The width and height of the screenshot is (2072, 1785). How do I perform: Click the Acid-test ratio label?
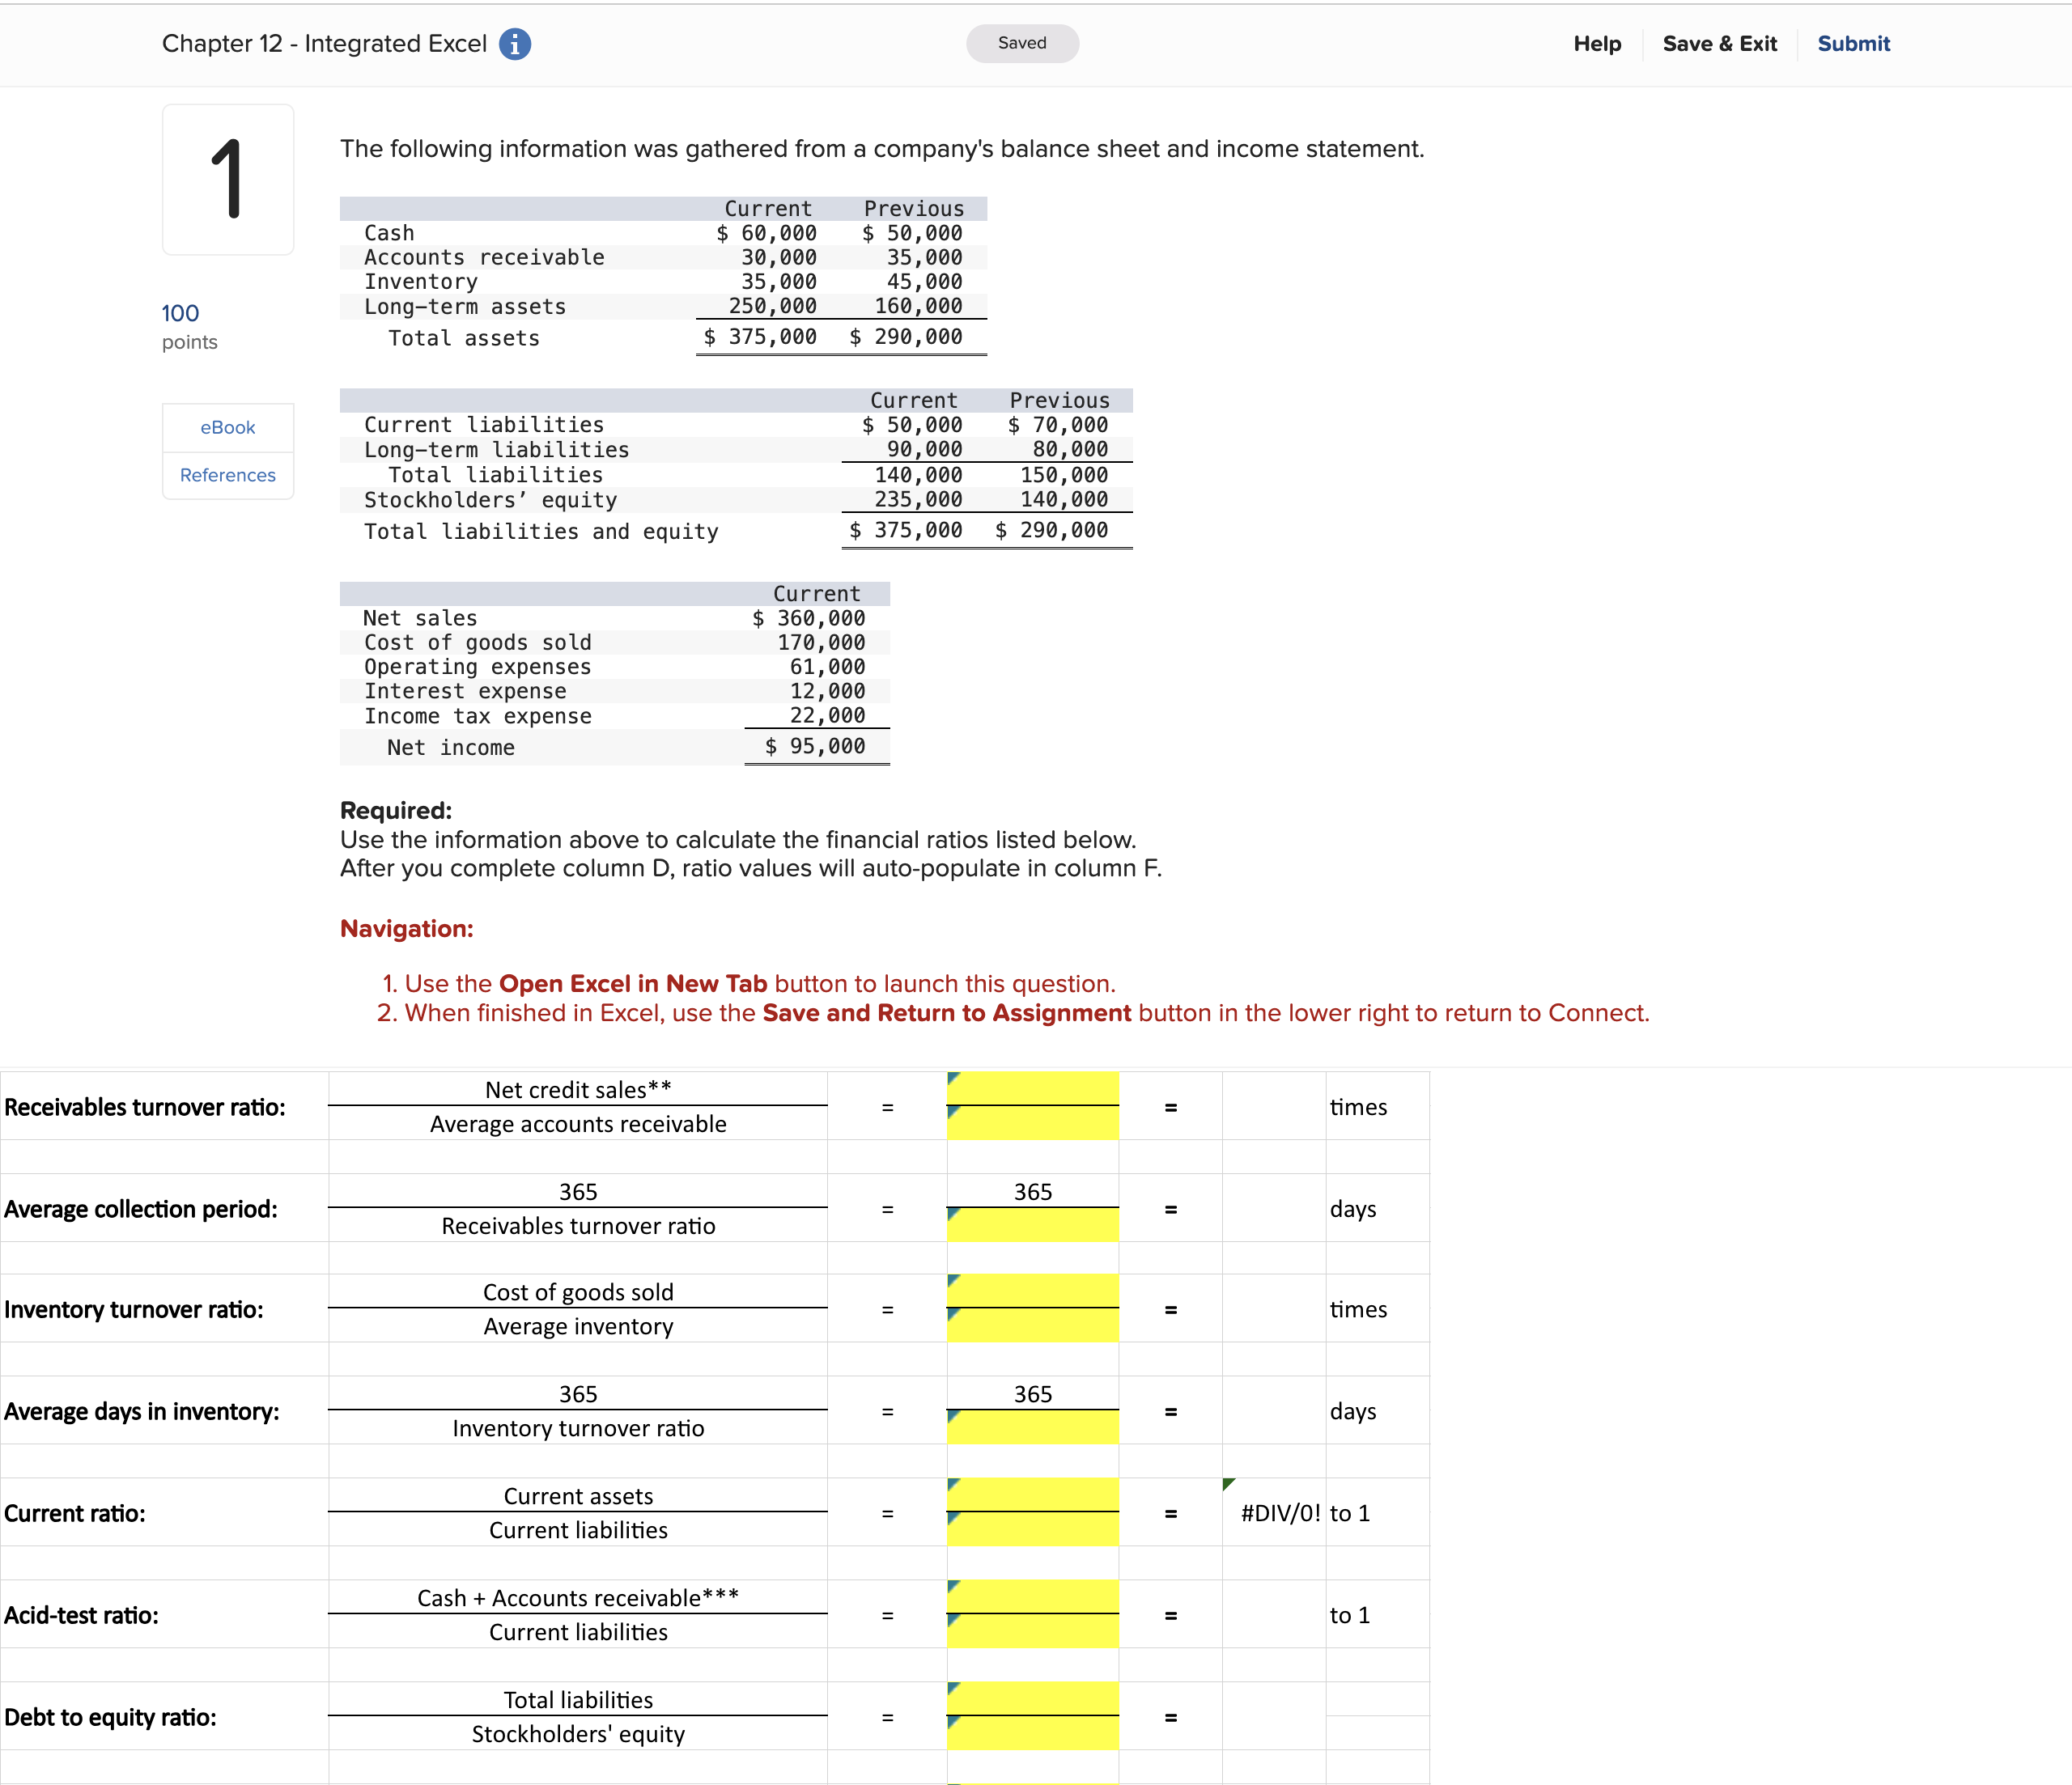point(81,1615)
